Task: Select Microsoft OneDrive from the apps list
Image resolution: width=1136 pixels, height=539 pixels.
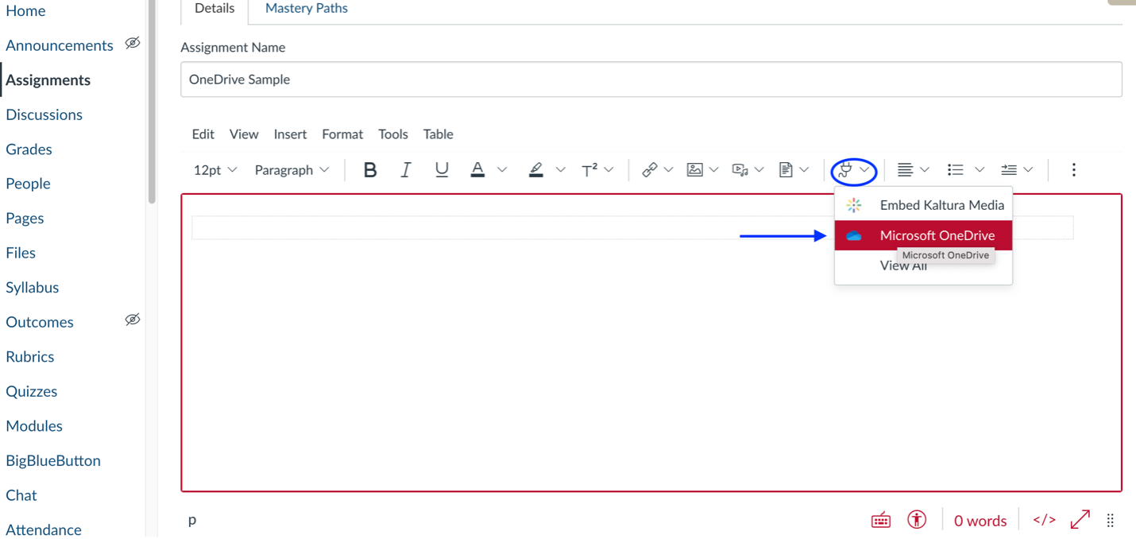Action: (937, 235)
